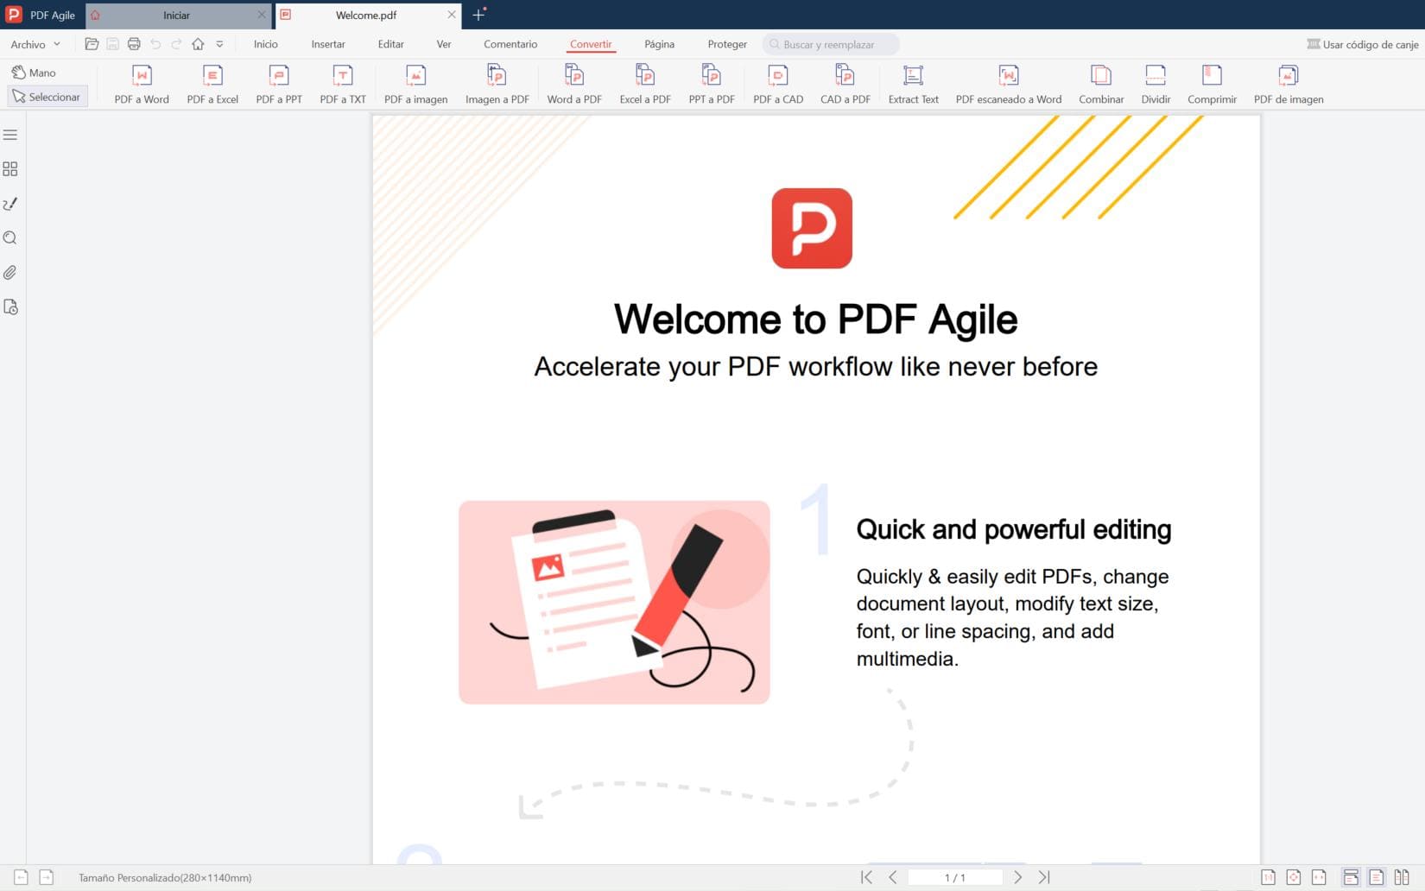Go to the first page
Screen dimensions: 1425x891
point(866,877)
